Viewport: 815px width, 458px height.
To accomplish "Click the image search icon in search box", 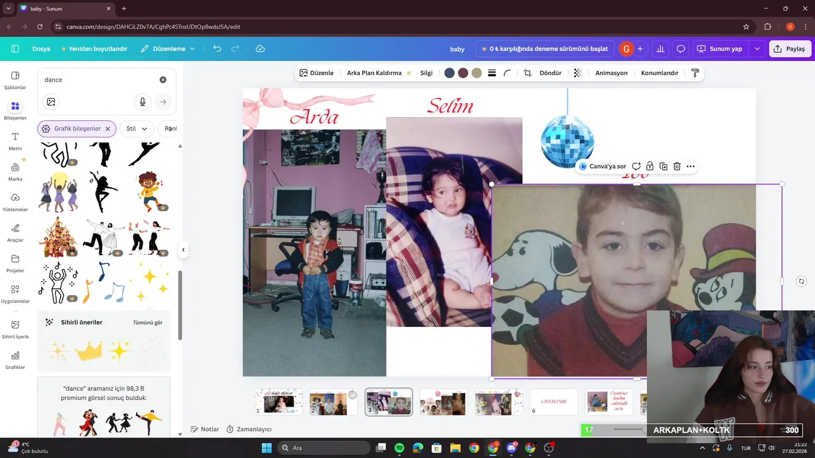I will click(51, 102).
